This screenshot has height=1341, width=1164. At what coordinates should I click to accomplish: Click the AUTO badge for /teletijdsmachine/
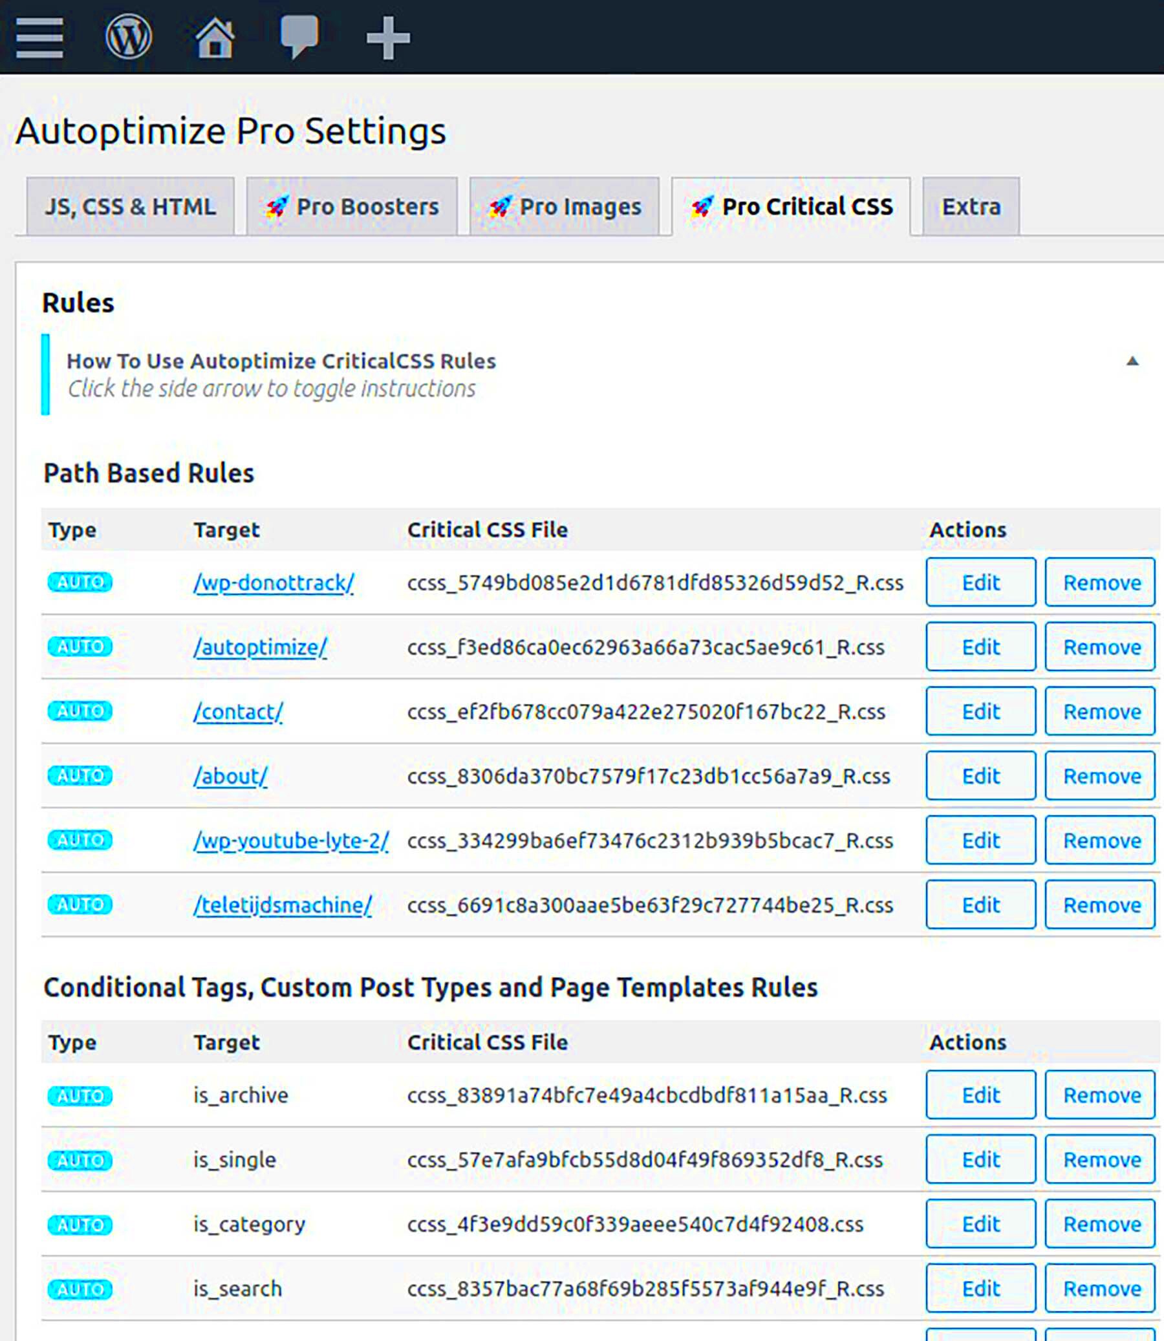80,904
